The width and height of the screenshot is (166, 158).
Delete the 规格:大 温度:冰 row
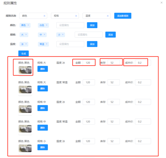(42, 69)
